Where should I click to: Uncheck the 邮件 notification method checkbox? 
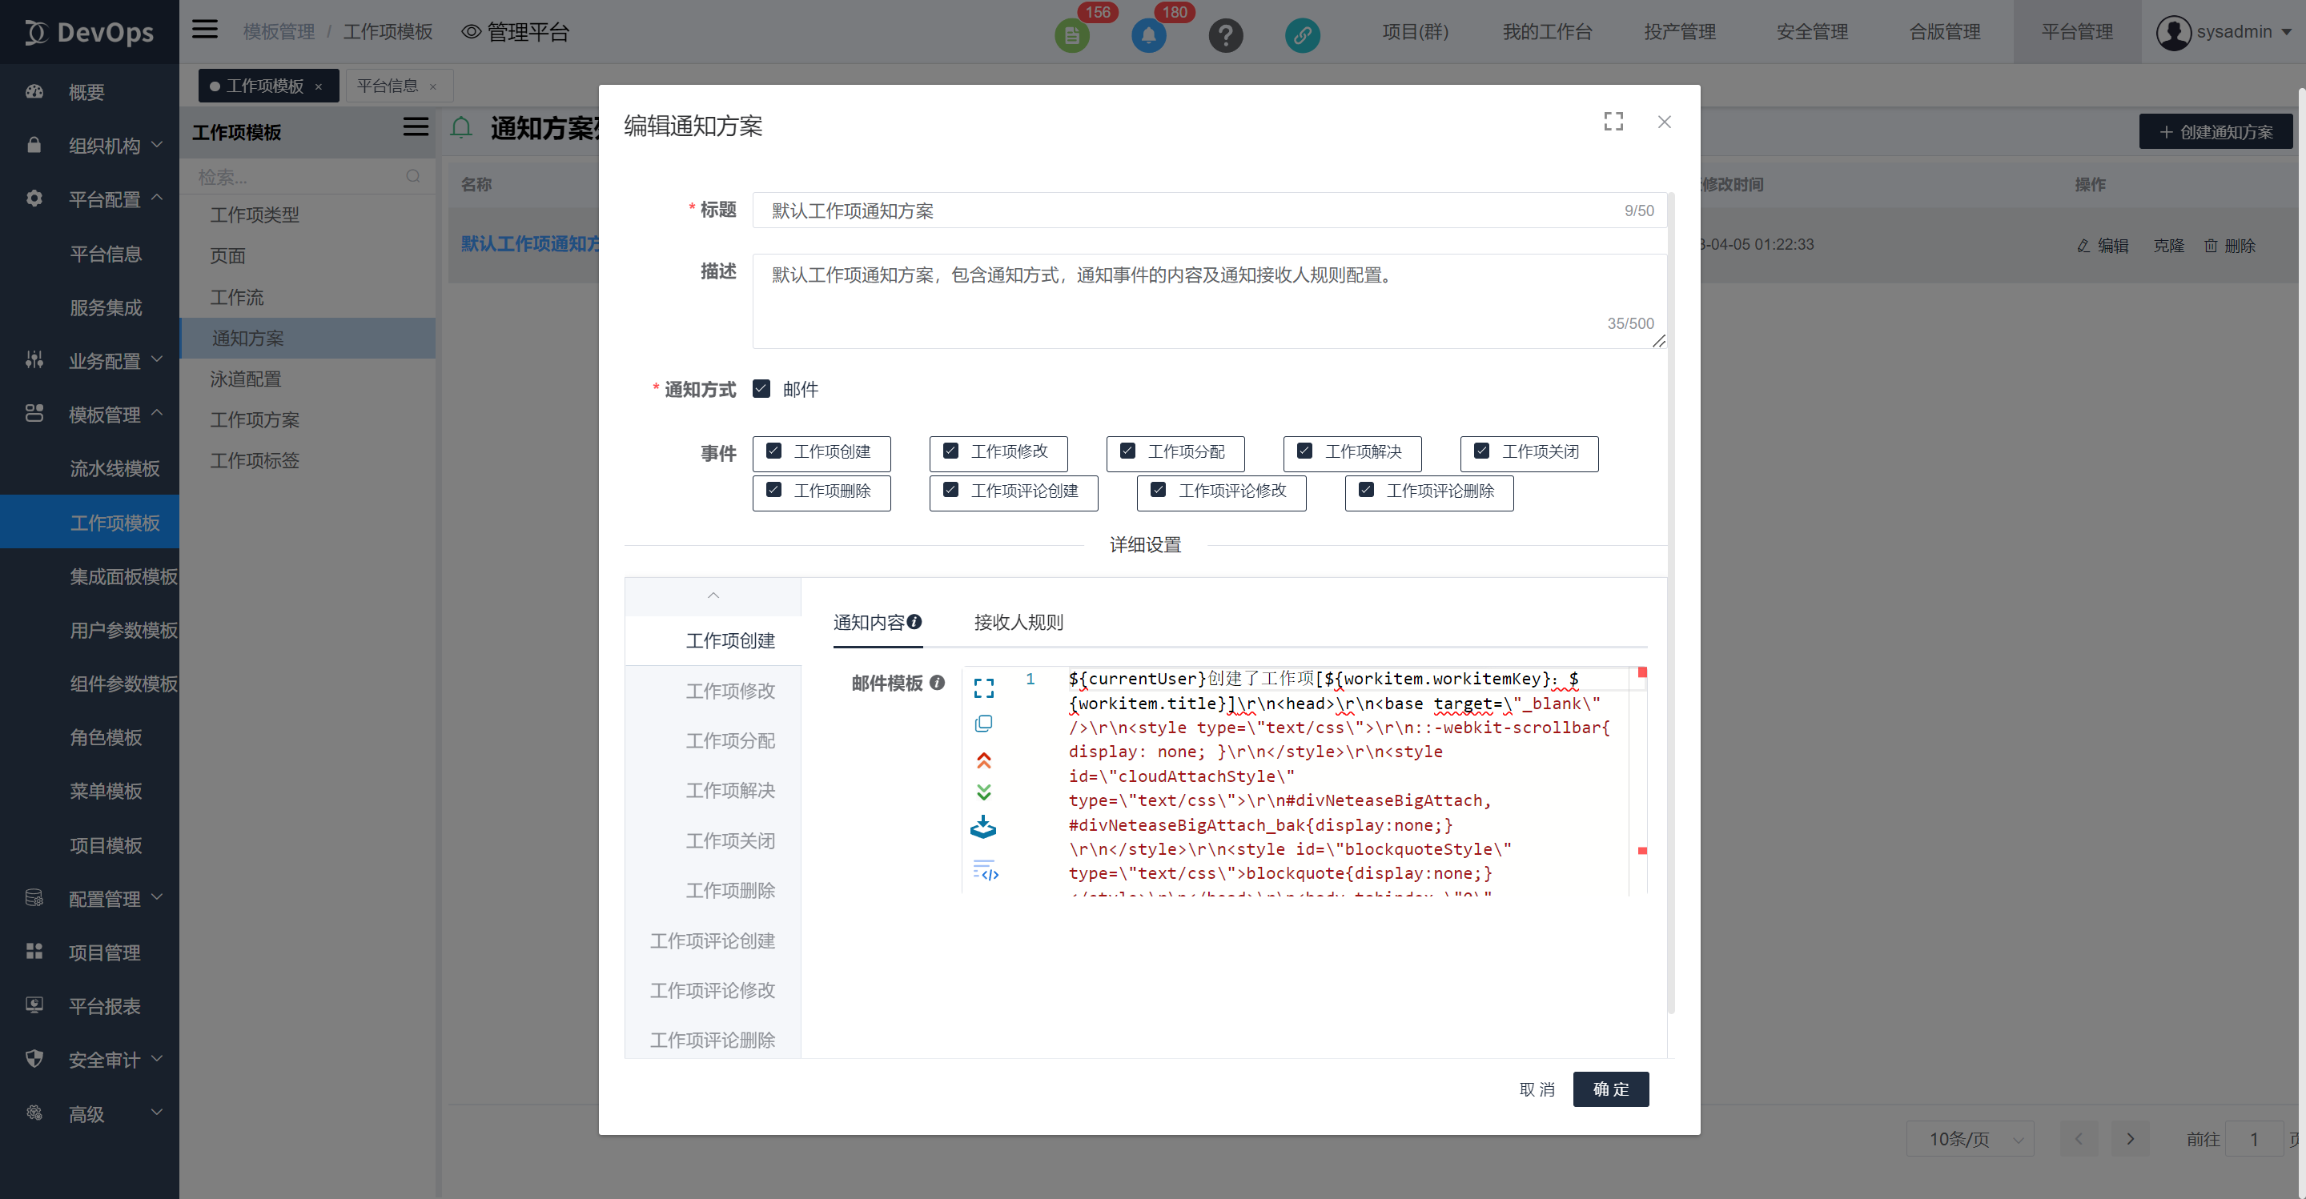coord(761,389)
